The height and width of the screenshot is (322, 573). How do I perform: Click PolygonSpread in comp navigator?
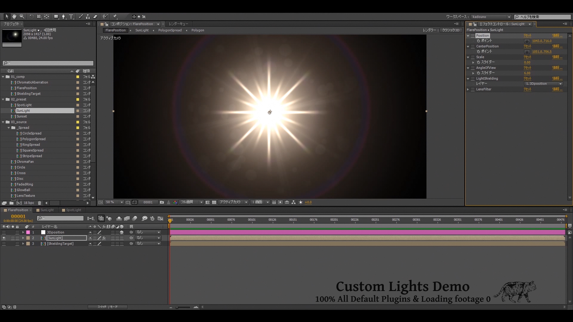170,30
